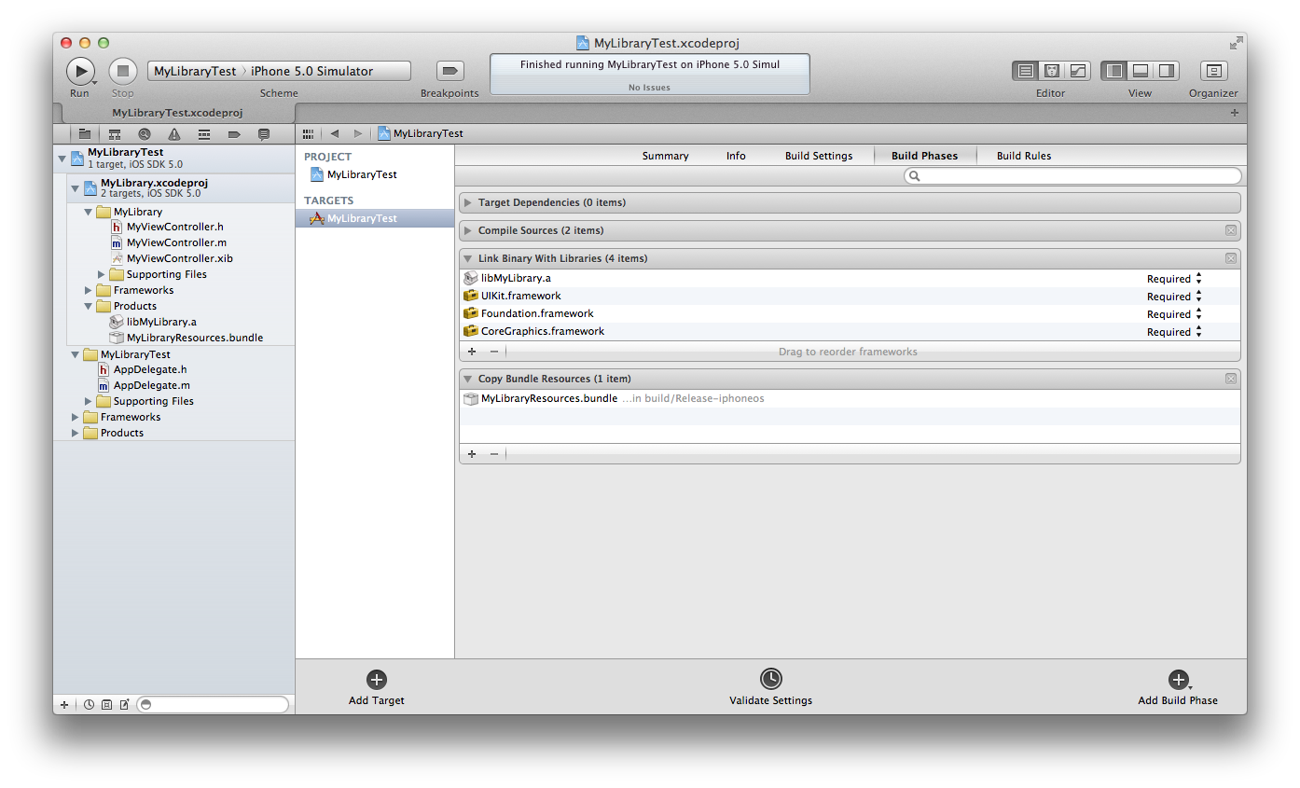
Task: Remove bundle resource with minus button
Action: coord(494,454)
